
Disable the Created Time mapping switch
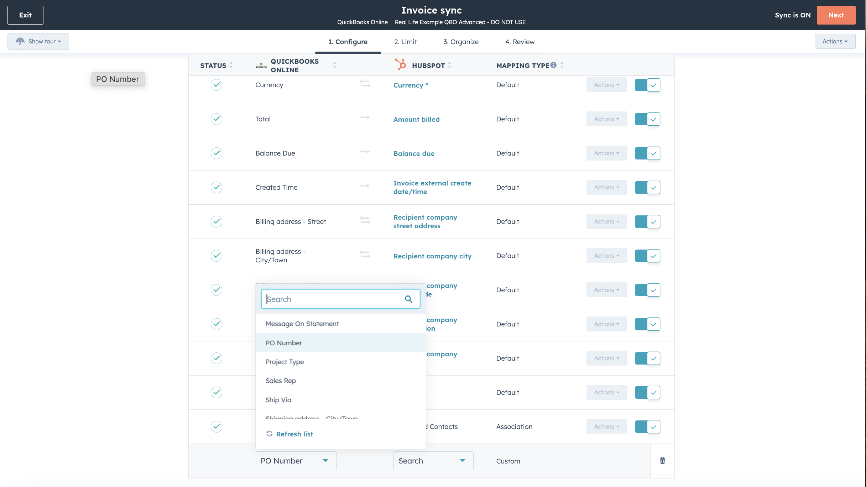click(648, 187)
